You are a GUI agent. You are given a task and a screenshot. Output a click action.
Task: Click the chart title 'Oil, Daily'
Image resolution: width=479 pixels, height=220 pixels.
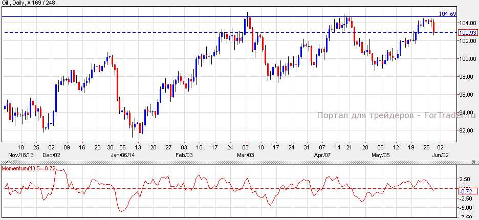pyautogui.click(x=15, y=3)
